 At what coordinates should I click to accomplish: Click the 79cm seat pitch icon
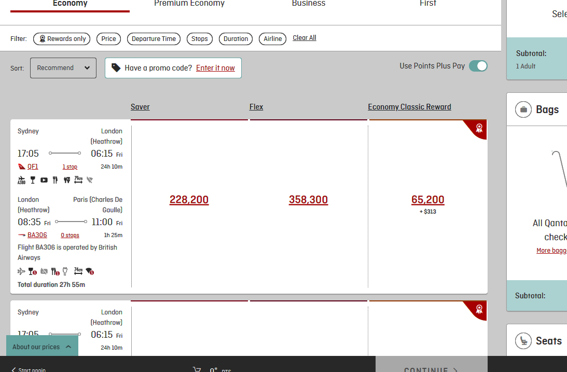click(78, 180)
